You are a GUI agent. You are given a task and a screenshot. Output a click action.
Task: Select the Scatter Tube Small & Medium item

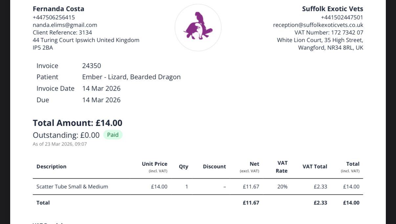[x=72, y=187]
